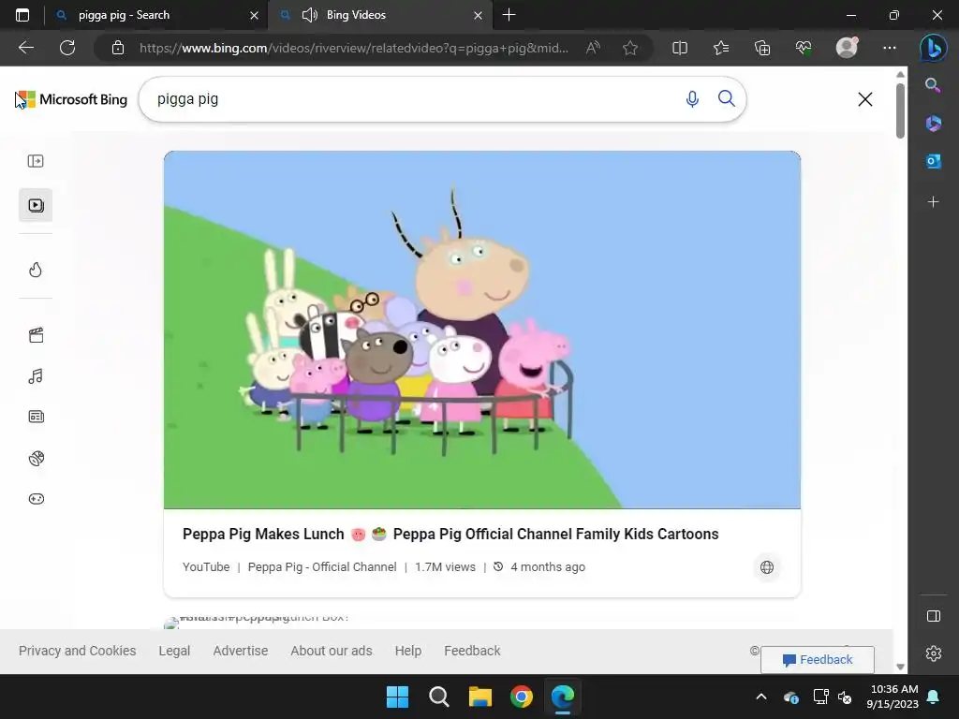The image size is (959, 719).
Task: Click the 1.7M views text
Action: point(445,566)
